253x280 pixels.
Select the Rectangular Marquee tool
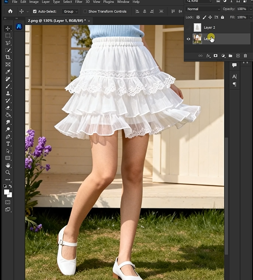click(8, 36)
